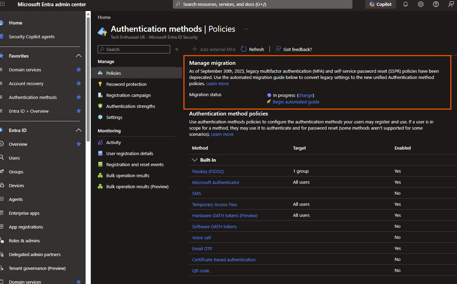
Task: Toggle the star on Overview under Entra ID
Action: pyautogui.click(x=79, y=144)
